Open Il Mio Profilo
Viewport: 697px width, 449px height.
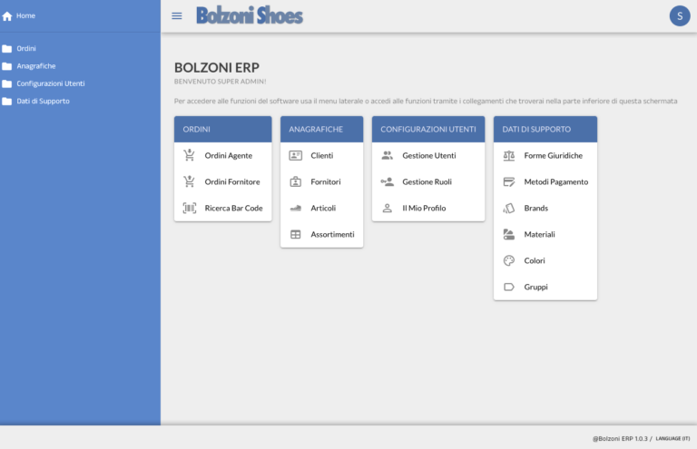[x=424, y=208]
